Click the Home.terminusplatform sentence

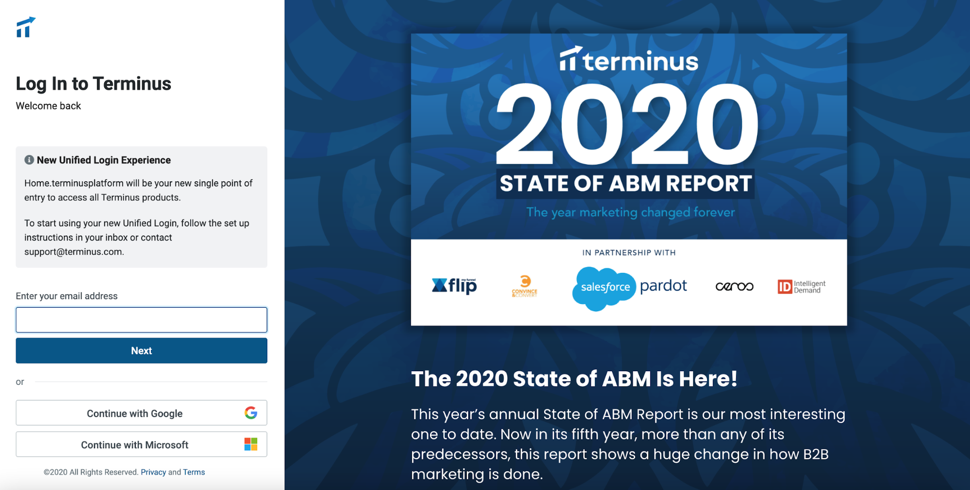pyautogui.click(x=139, y=190)
